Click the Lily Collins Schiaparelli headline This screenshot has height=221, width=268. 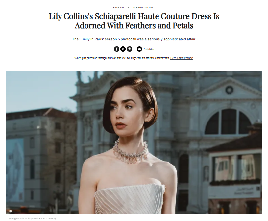tap(134, 21)
